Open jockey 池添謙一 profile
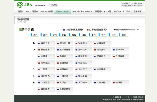 click(102, 50)
